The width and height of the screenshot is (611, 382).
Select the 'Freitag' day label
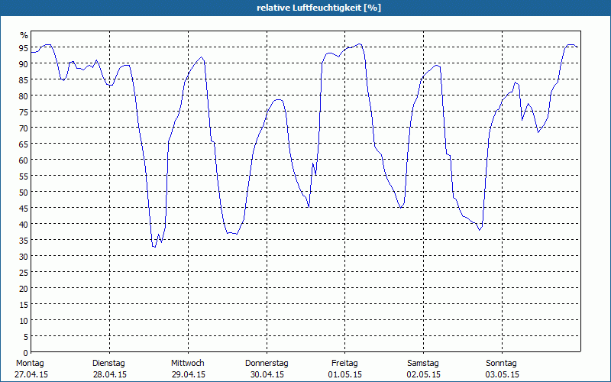[344, 364]
